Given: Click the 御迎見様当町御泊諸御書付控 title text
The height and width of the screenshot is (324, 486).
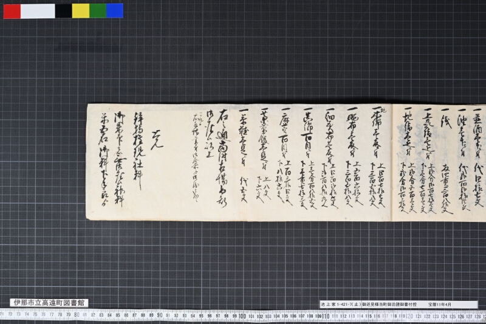Looking at the screenshot, I should pos(389,305).
